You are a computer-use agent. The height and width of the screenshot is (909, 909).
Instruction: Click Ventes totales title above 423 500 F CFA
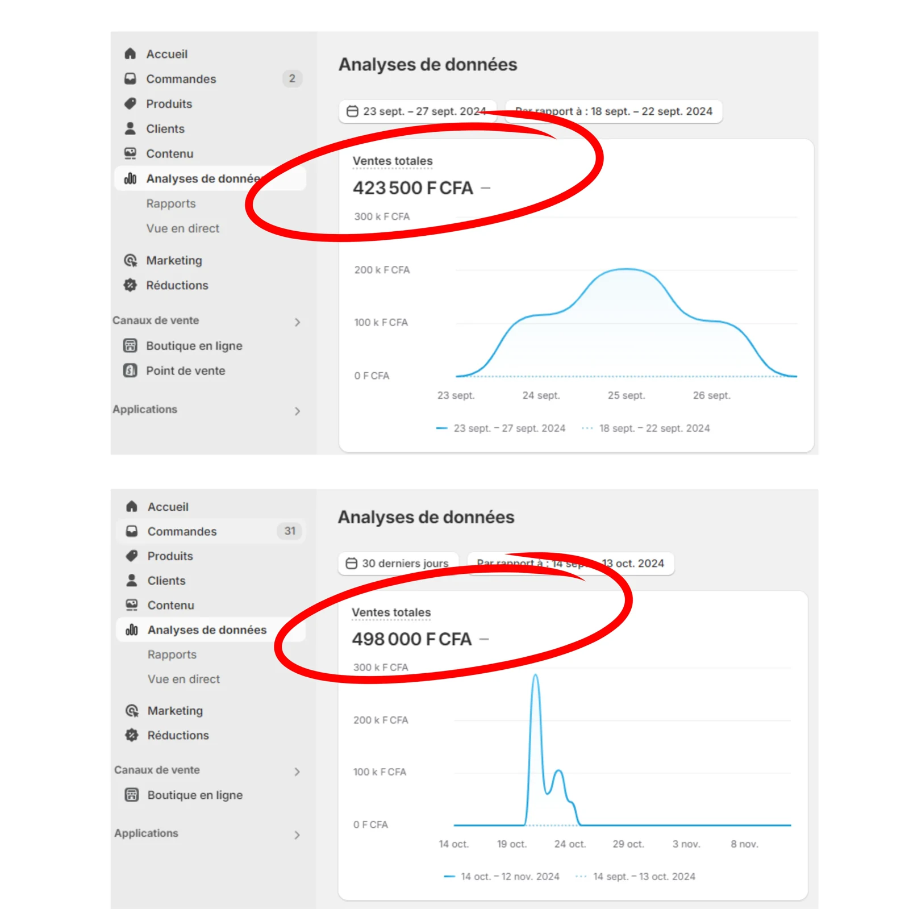393,161
